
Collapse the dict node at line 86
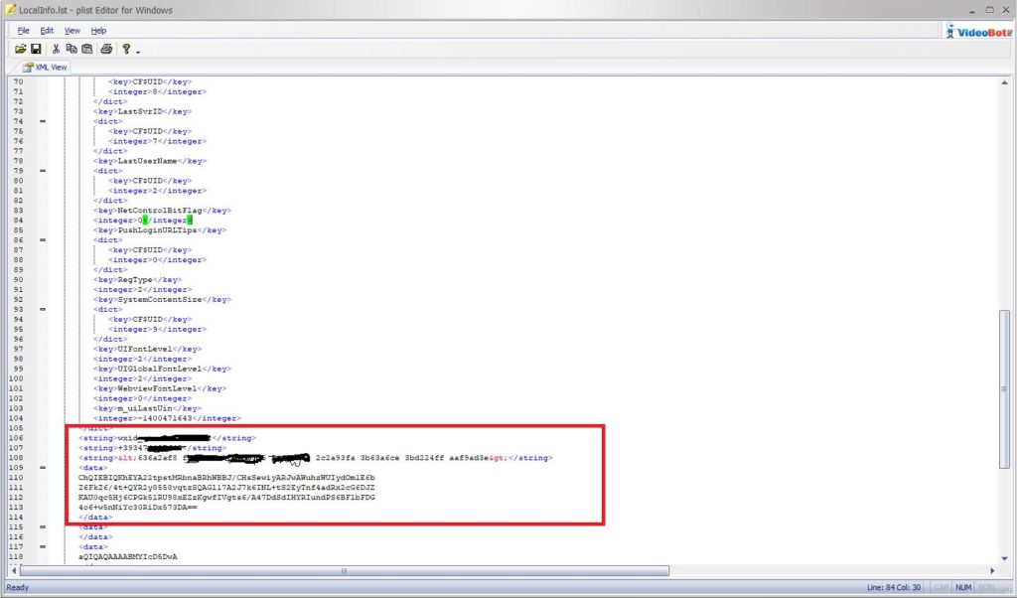point(43,240)
